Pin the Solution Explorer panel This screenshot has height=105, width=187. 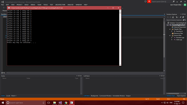point(183,14)
